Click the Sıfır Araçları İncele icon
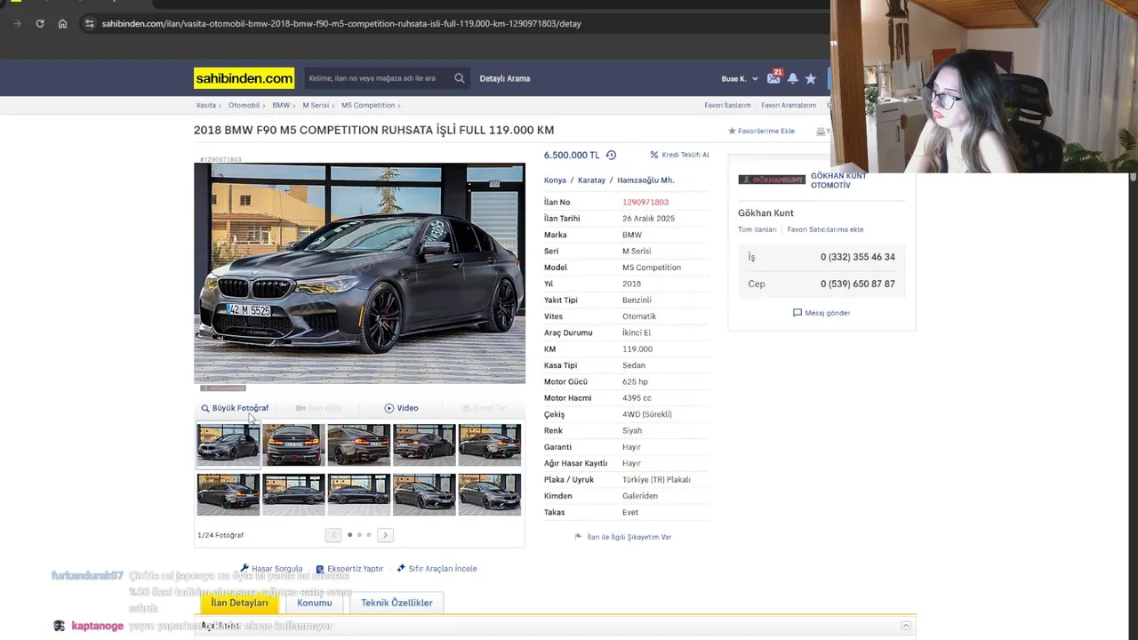The image size is (1138, 640). (x=401, y=568)
